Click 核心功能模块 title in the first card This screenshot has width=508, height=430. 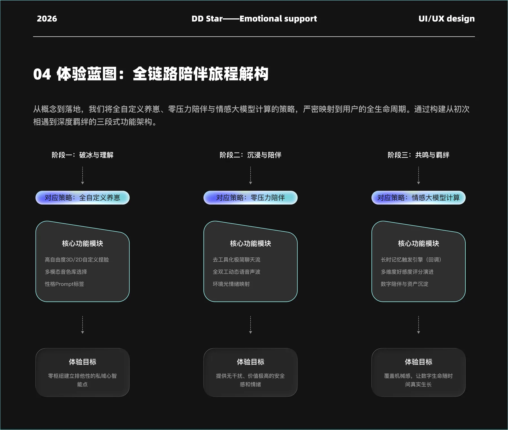82,244
